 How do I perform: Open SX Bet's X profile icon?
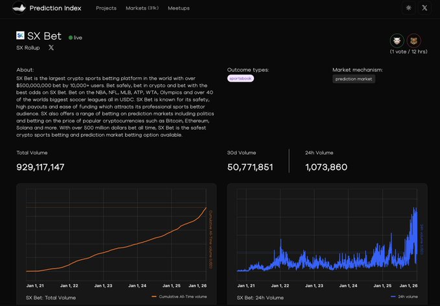51,48
